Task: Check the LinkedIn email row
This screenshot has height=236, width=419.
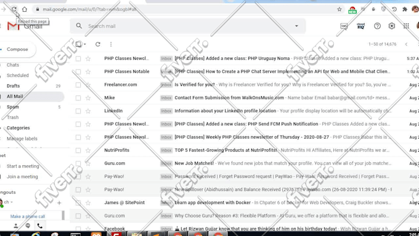Action: coord(78,111)
